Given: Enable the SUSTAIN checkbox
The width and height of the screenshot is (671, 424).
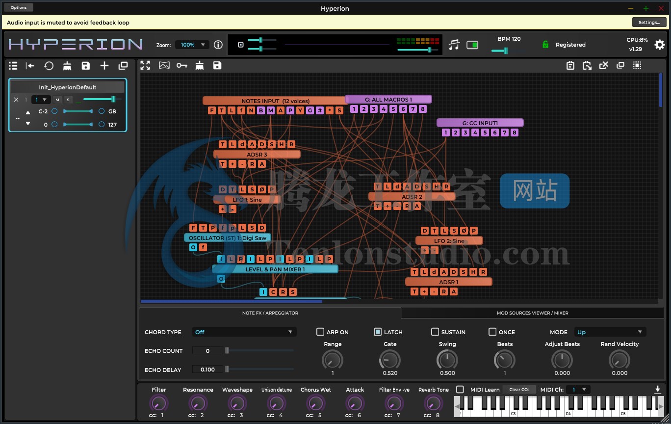Looking at the screenshot, I should point(435,332).
